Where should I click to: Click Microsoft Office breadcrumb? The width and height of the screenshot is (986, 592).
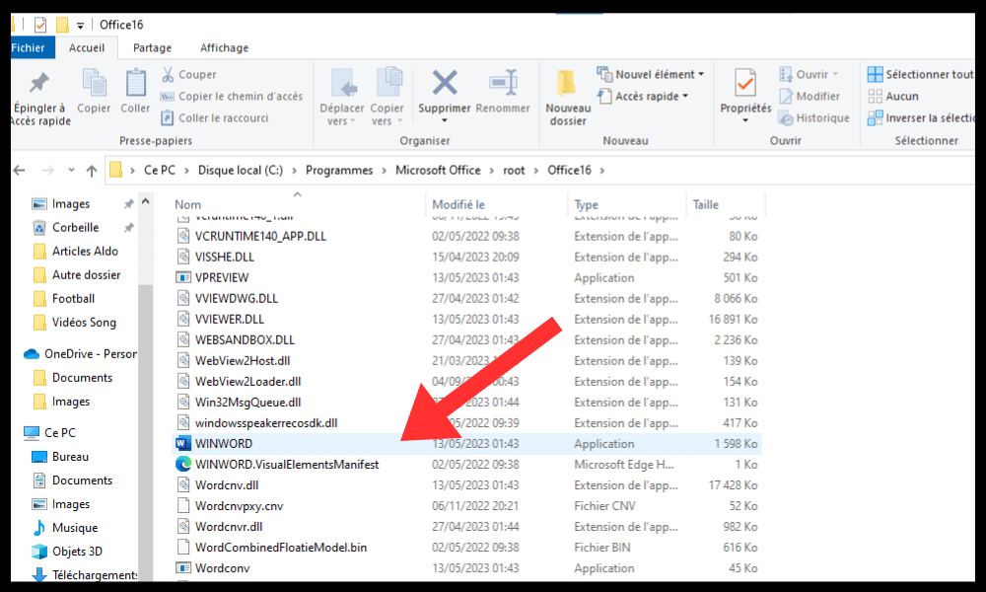point(438,170)
